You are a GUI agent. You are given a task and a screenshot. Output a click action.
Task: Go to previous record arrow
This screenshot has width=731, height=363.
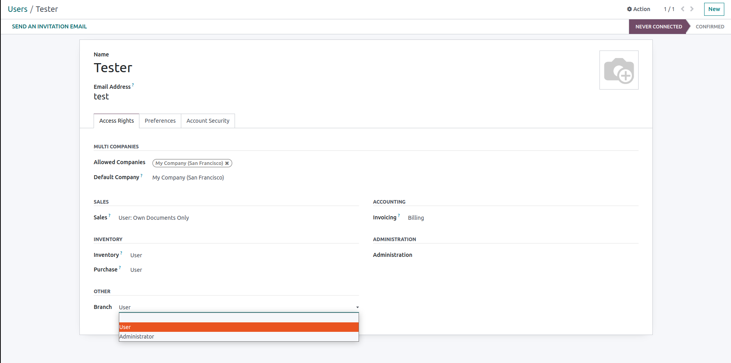coord(682,9)
